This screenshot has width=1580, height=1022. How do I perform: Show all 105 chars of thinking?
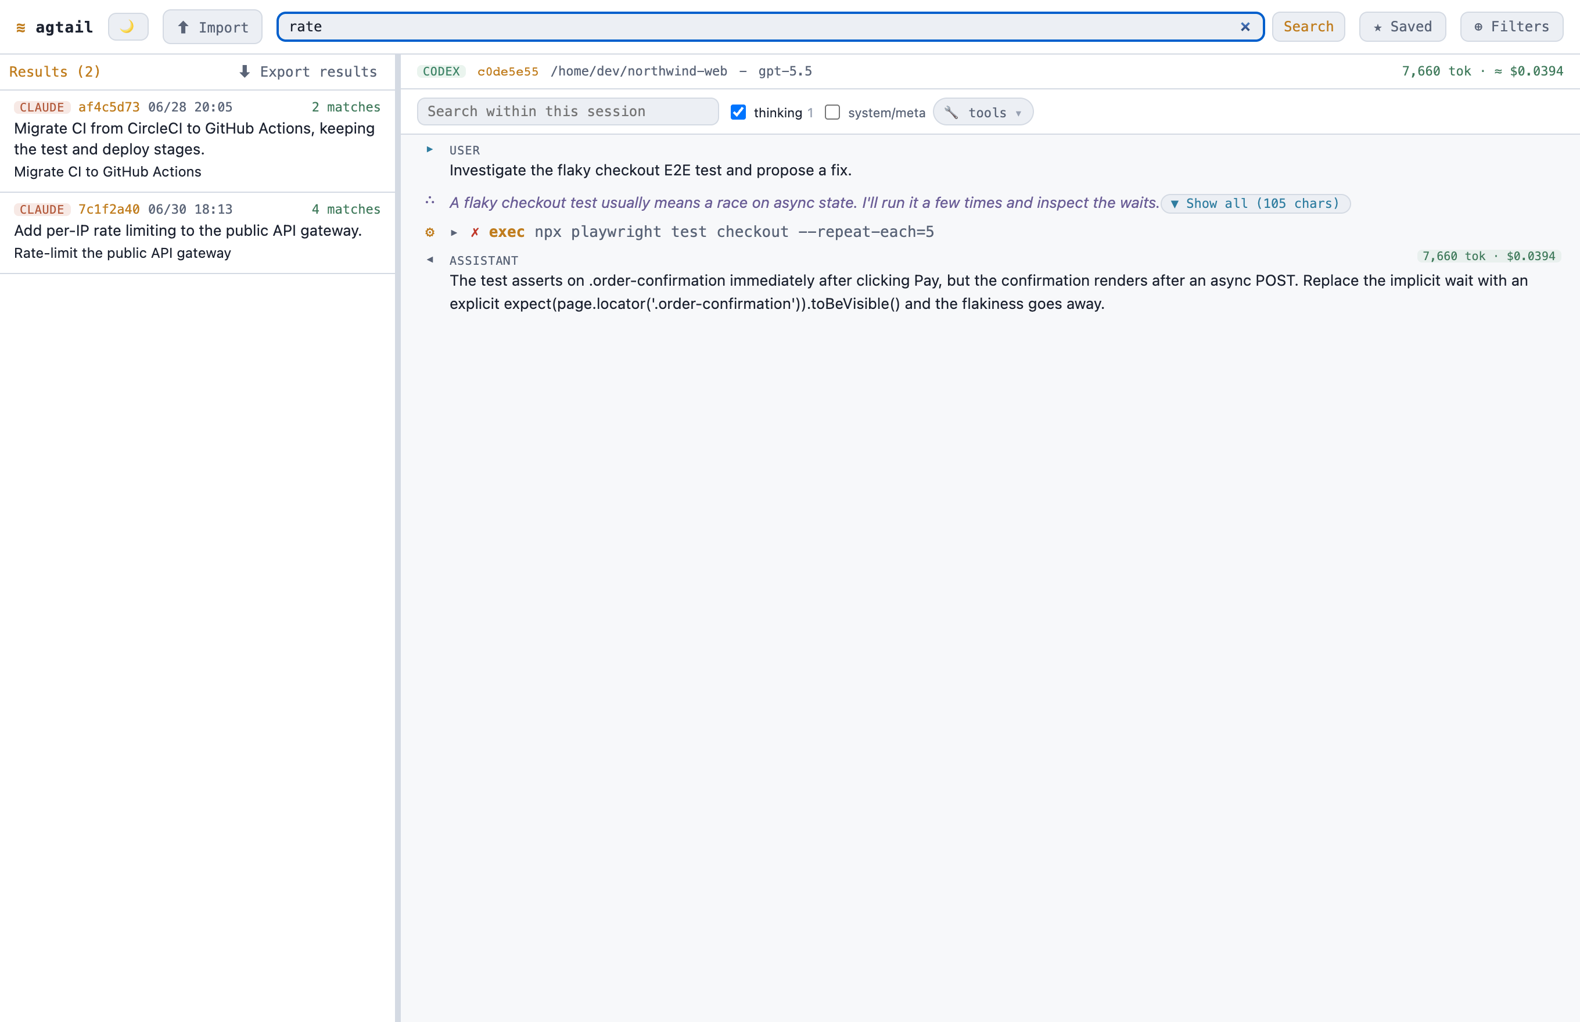[1255, 204]
